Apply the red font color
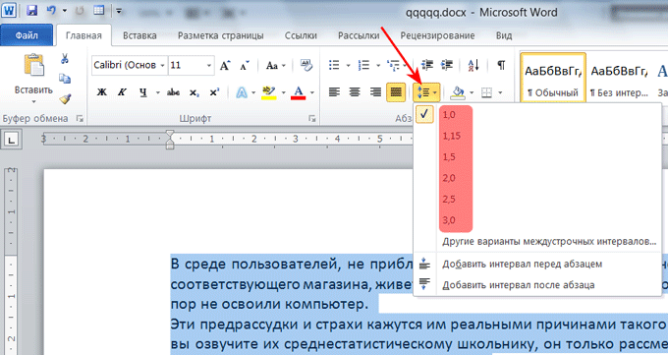The height and width of the screenshot is (355, 668). (299, 92)
